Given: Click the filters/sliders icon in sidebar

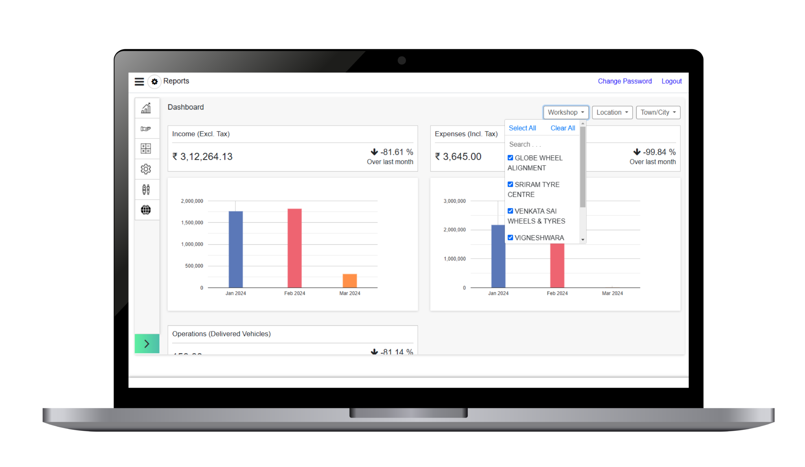Looking at the screenshot, I should pos(146,189).
